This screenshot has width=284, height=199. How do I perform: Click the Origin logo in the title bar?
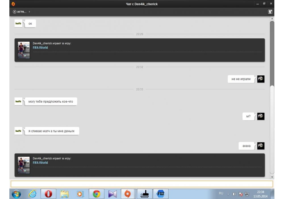tap(13, 4)
